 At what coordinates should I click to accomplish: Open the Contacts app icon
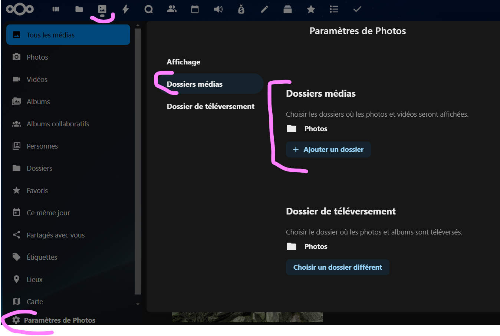(172, 9)
